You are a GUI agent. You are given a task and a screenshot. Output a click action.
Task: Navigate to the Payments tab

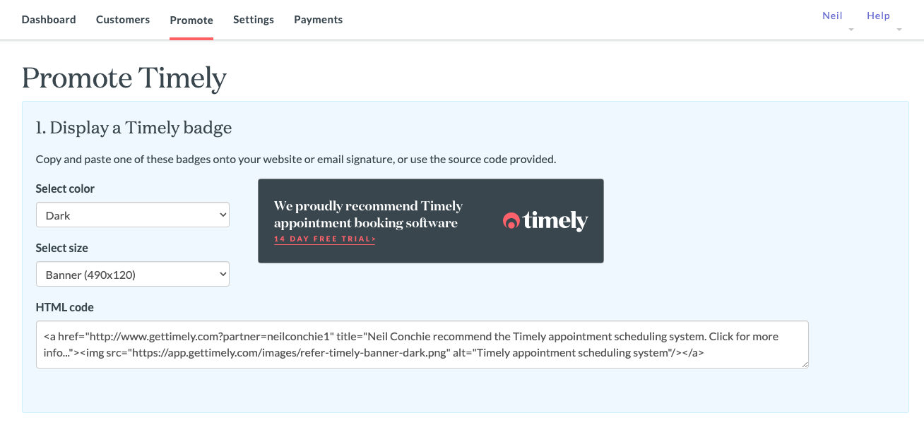coord(319,20)
